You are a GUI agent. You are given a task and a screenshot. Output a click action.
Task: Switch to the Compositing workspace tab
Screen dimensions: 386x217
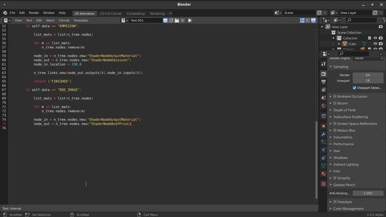pos(136,13)
